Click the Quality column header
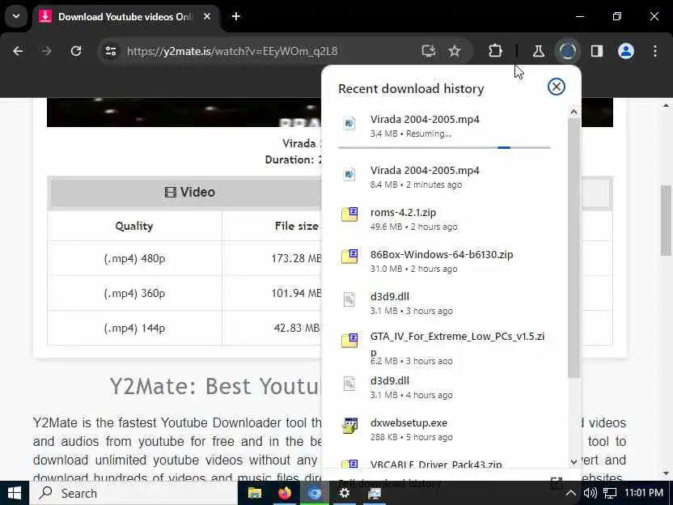Screen dimensions: 673x505 click(x=134, y=226)
